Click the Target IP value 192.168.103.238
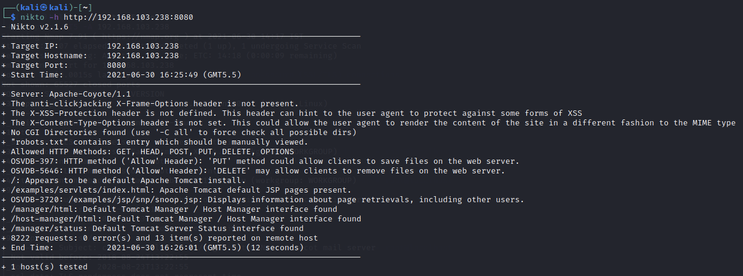The image size is (743, 276). coord(143,46)
